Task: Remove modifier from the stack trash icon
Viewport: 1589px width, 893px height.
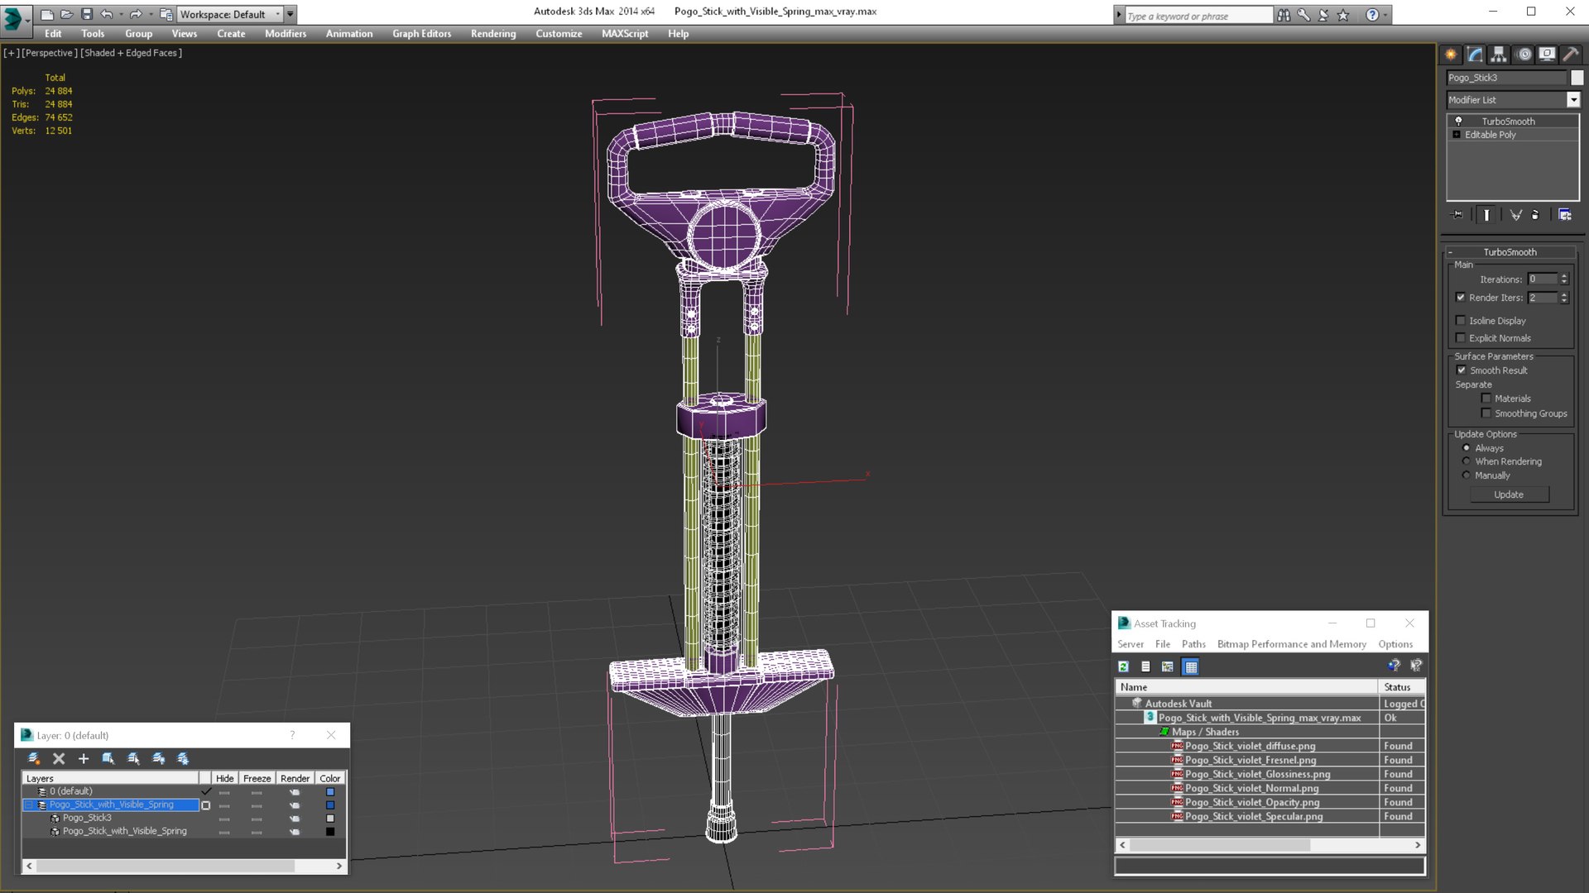Action: pyautogui.click(x=1535, y=215)
